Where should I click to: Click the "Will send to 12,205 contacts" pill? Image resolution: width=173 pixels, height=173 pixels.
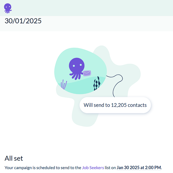click(115, 105)
